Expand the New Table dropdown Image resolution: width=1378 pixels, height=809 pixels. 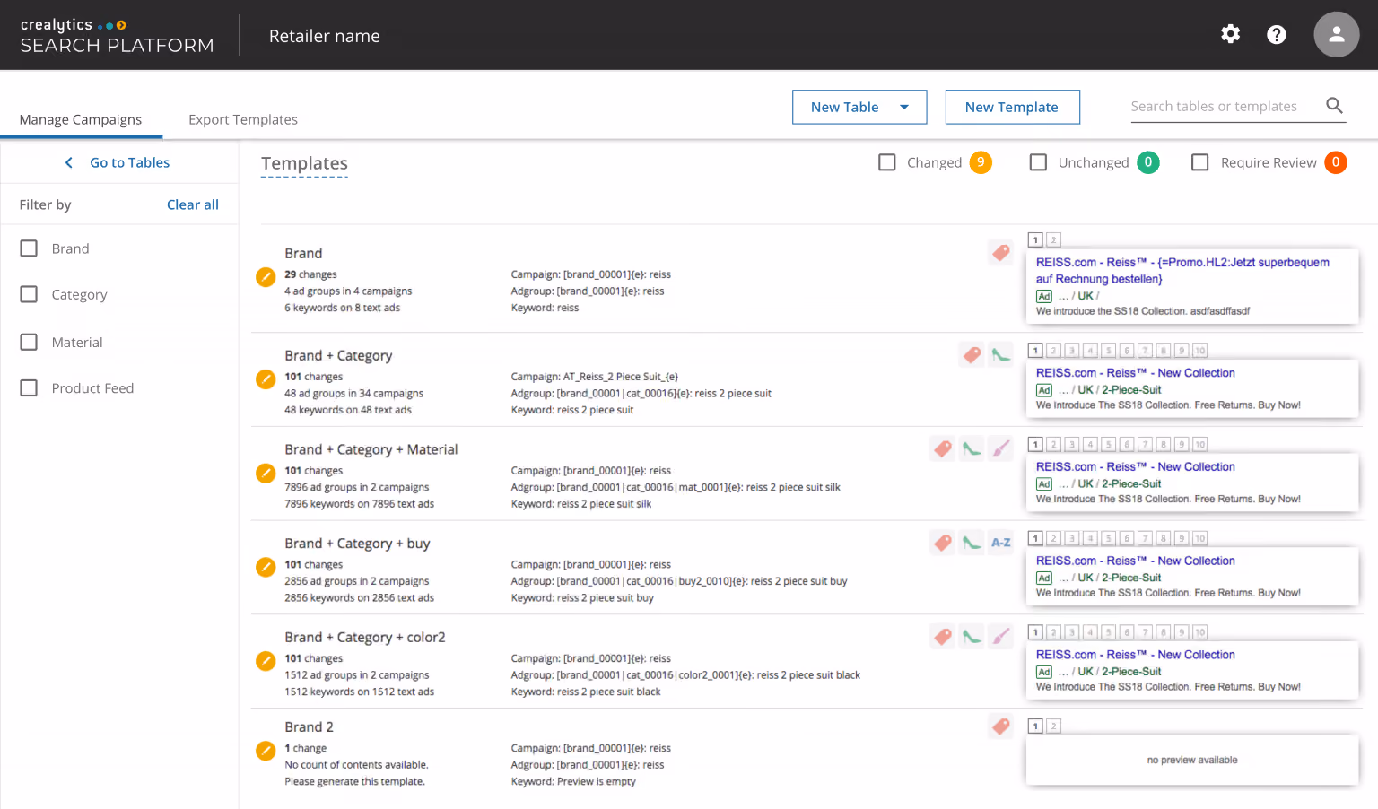(859, 107)
